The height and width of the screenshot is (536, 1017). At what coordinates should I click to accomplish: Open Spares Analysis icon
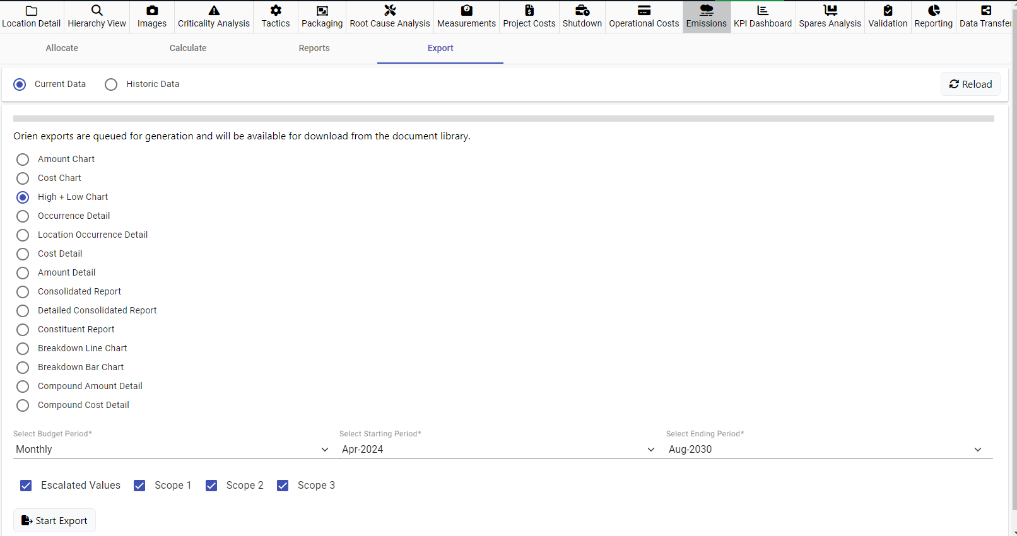tap(830, 11)
